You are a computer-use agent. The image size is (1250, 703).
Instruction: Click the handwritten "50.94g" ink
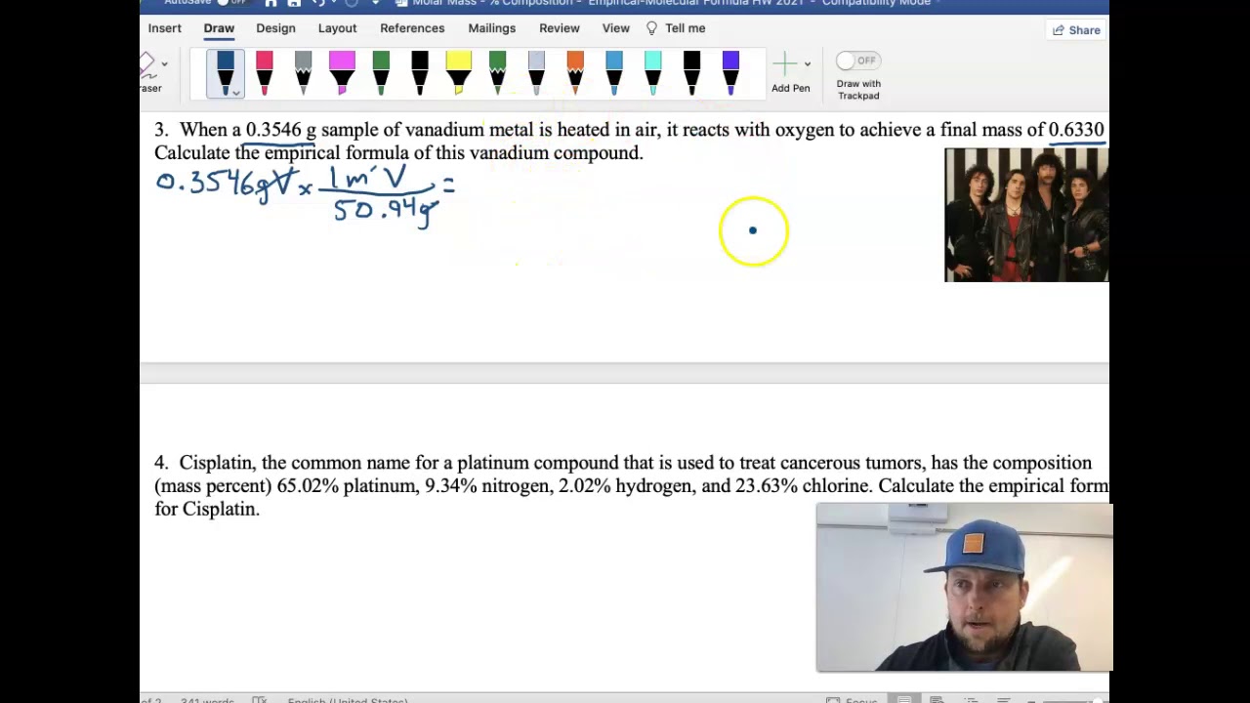[385, 211]
